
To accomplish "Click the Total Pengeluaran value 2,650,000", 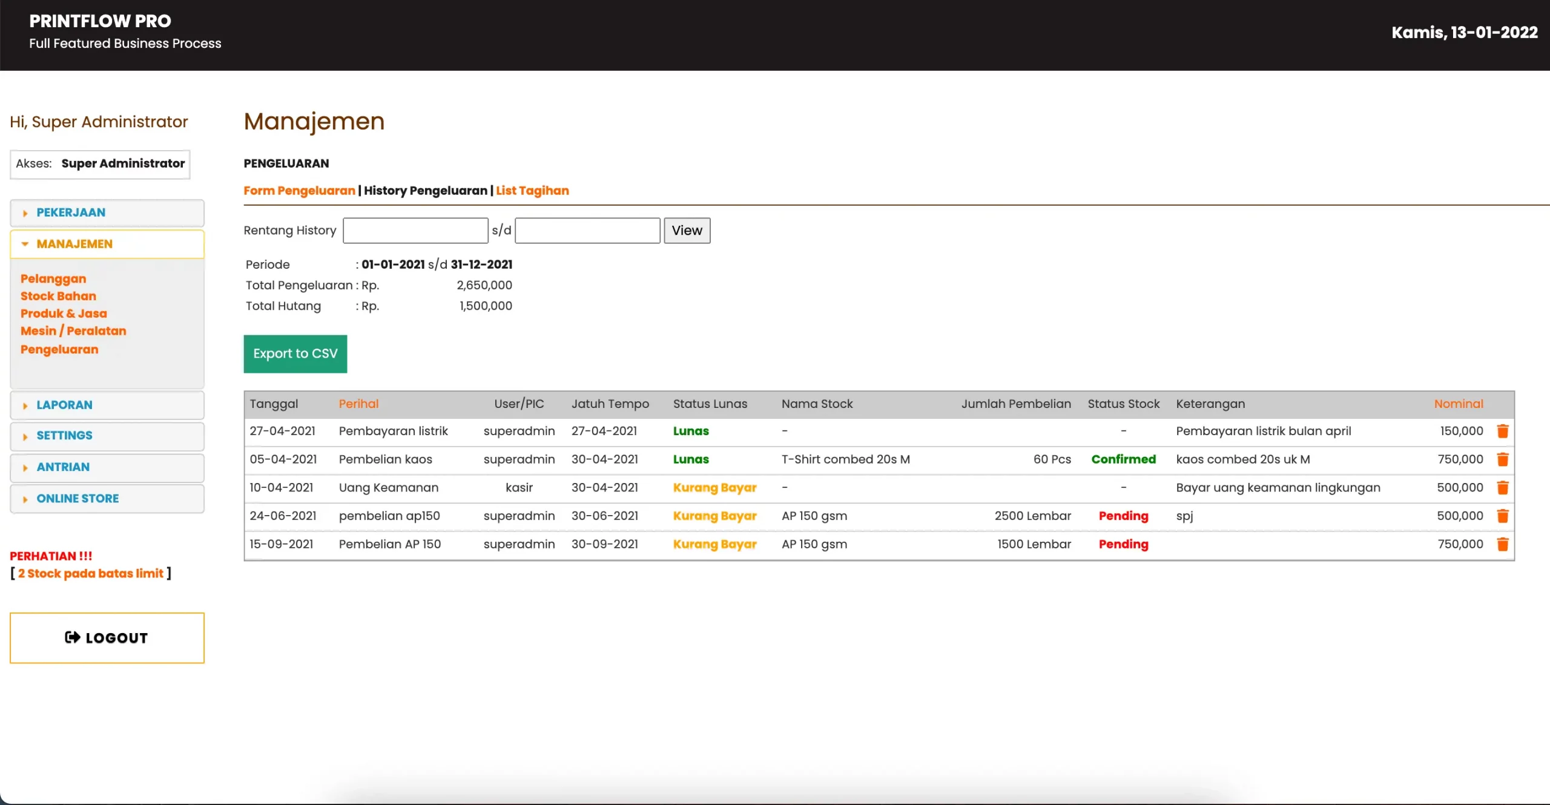I will point(484,285).
